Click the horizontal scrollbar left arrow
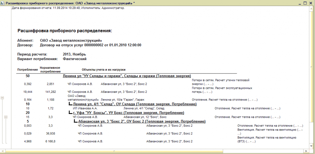This screenshot has width=315, height=154. click(2, 151)
